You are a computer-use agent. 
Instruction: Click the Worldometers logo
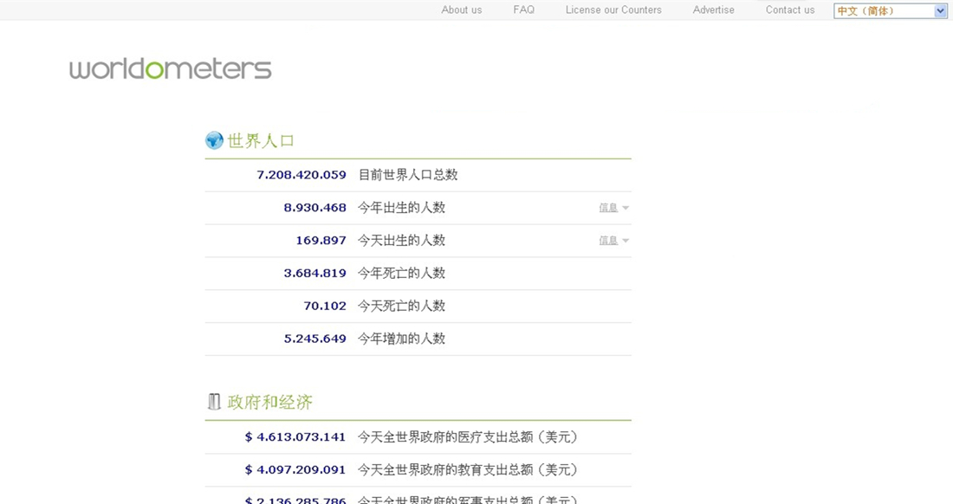[x=171, y=68]
